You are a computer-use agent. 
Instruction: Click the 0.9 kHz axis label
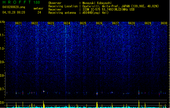click(2, 62)
